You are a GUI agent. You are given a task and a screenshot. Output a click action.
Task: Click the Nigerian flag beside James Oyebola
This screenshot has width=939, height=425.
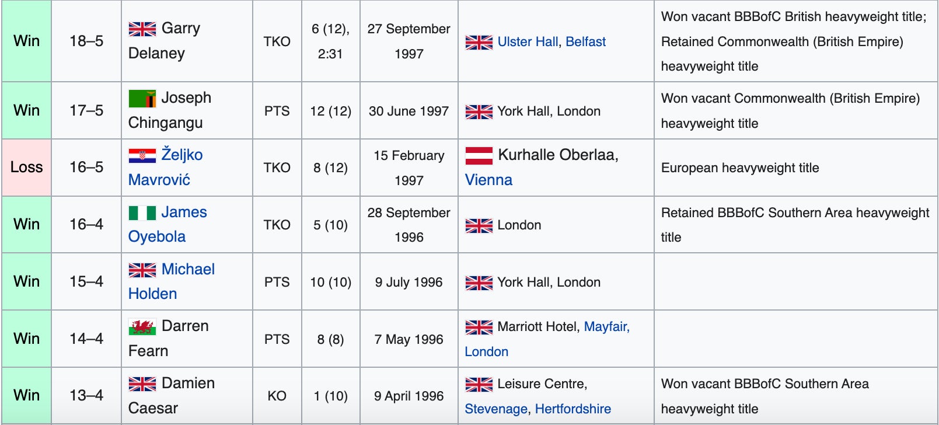tap(142, 212)
